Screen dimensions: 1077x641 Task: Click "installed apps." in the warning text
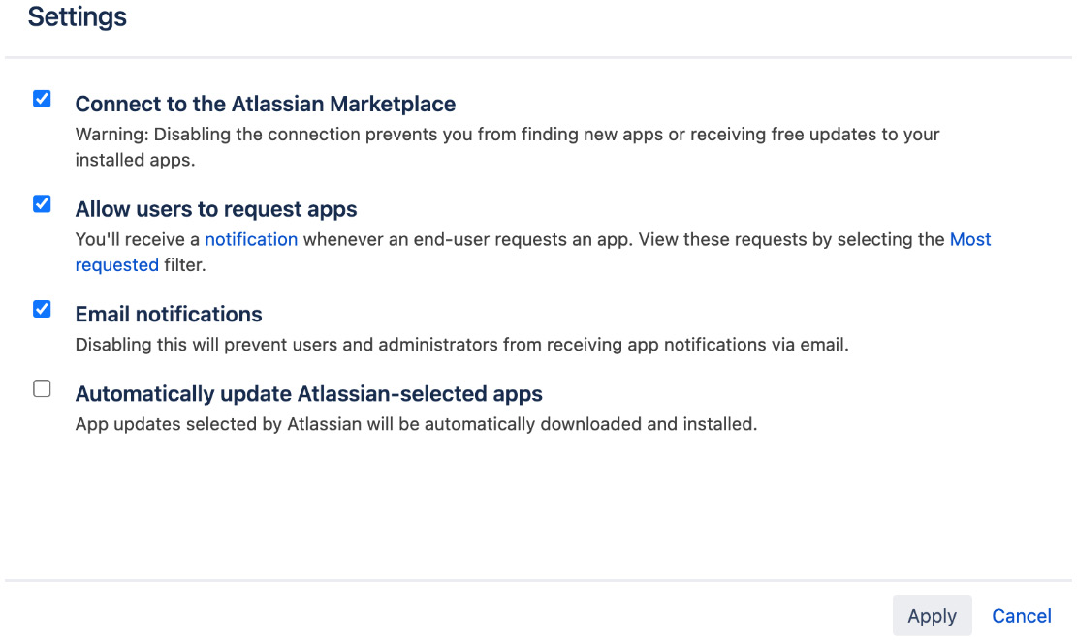[136, 160]
